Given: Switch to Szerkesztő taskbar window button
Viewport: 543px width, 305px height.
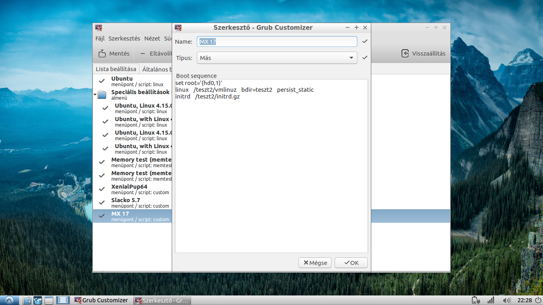Looking at the screenshot, I should click(x=162, y=300).
